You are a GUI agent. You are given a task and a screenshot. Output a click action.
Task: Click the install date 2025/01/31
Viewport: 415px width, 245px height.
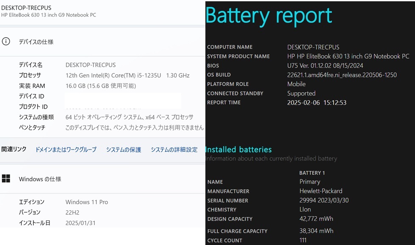(x=81, y=223)
